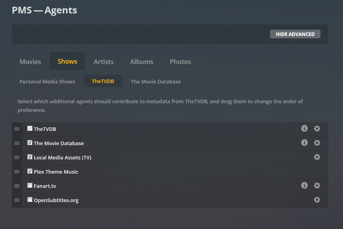343x229 pixels.
Task: Select the Photos tab
Action: click(x=180, y=62)
